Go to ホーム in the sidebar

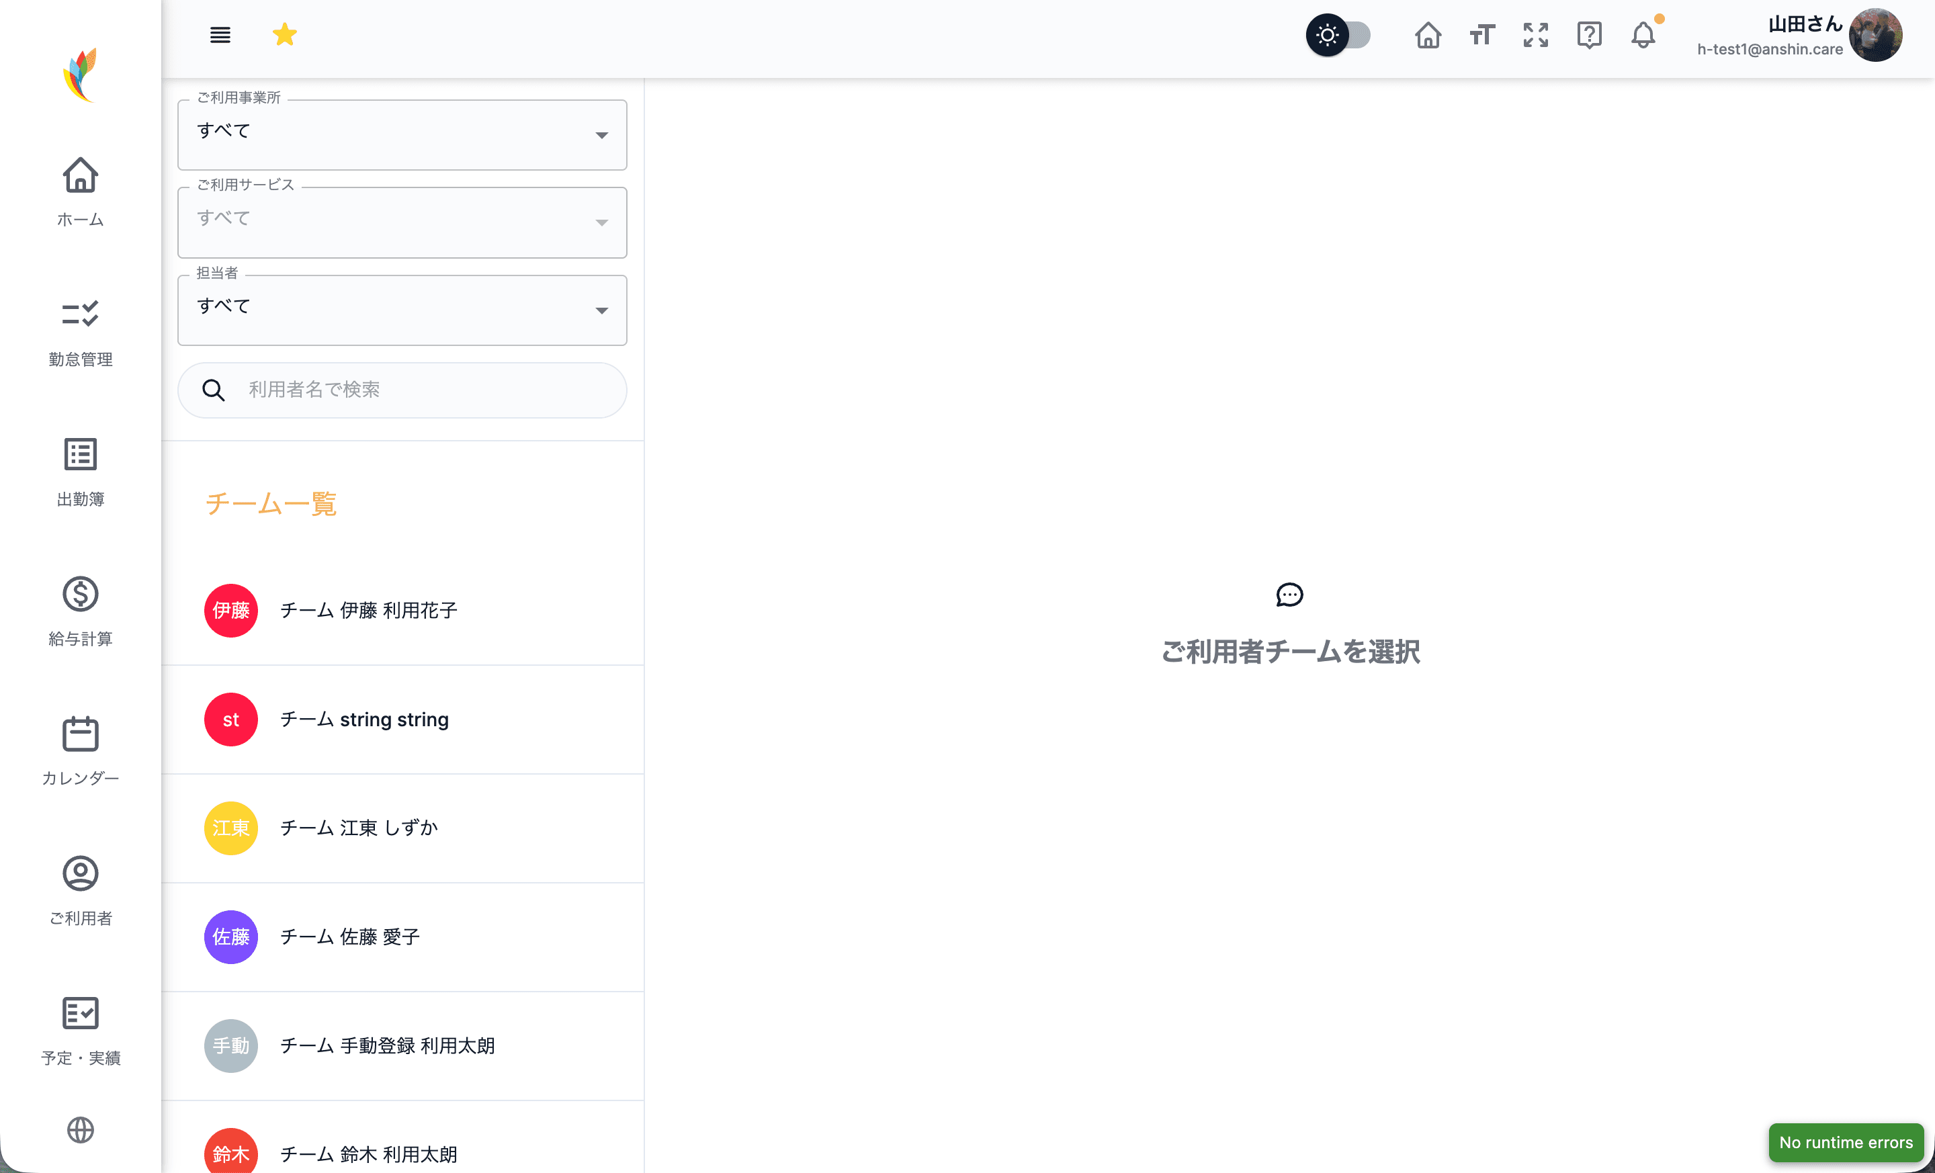(x=80, y=192)
